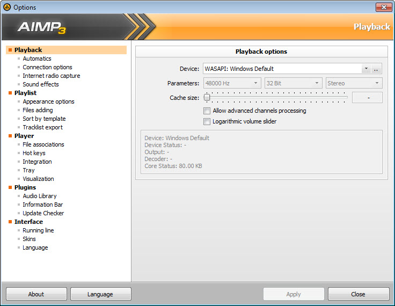Open Integration settings page
The height and width of the screenshot is (306, 395).
(x=37, y=161)
